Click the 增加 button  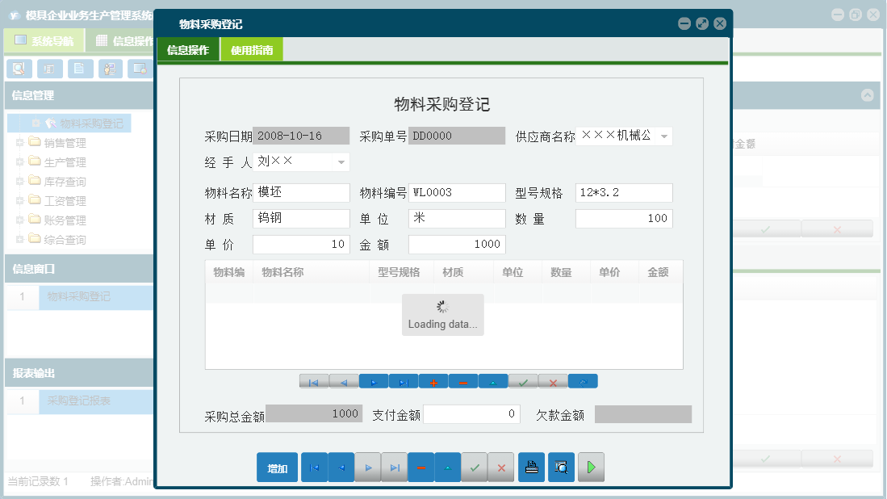click(x=277, y=467)
